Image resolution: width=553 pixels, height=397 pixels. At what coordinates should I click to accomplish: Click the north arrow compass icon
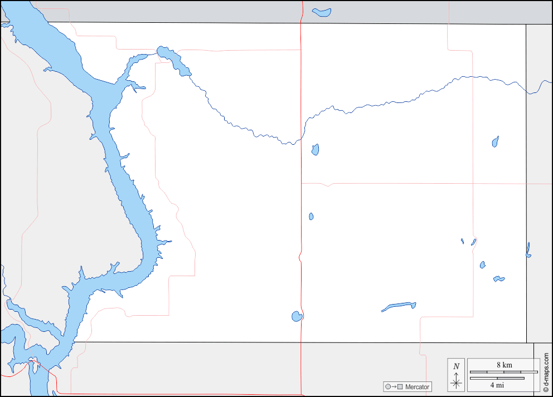pos(456,381)
